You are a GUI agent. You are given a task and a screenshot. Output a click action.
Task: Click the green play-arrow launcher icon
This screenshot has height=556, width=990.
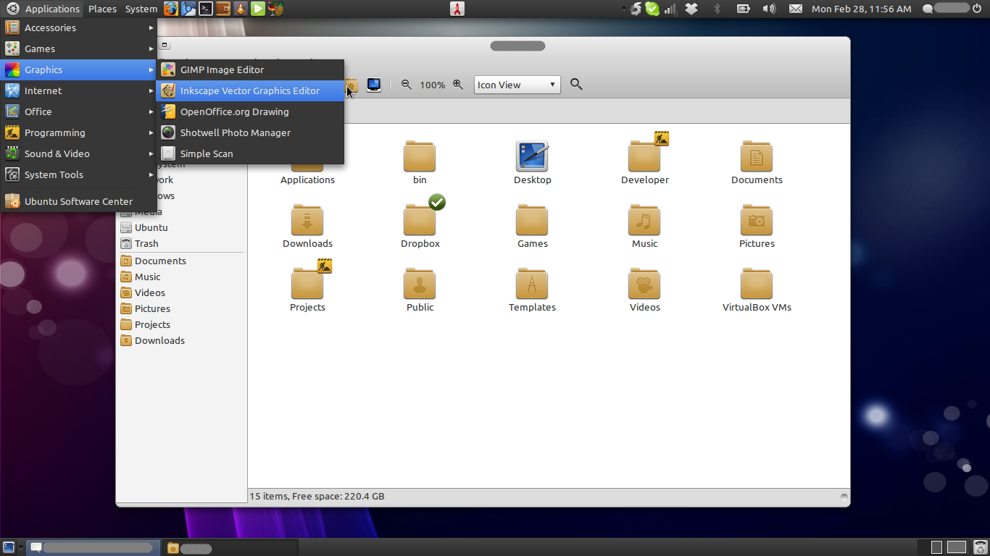point(258,9)
